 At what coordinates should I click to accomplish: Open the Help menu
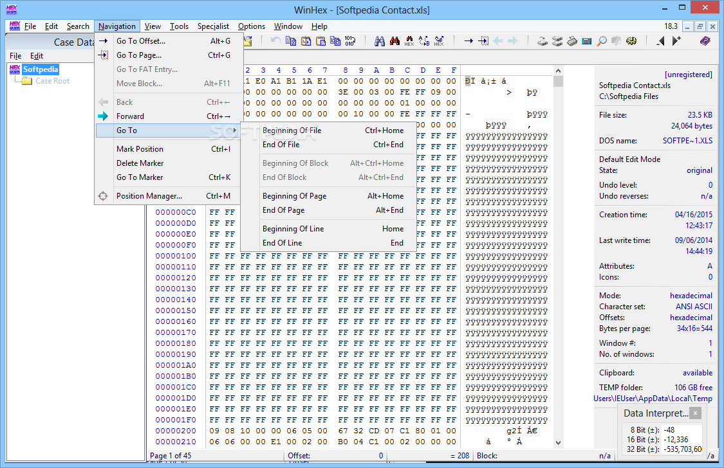click(x=319, y=26)
